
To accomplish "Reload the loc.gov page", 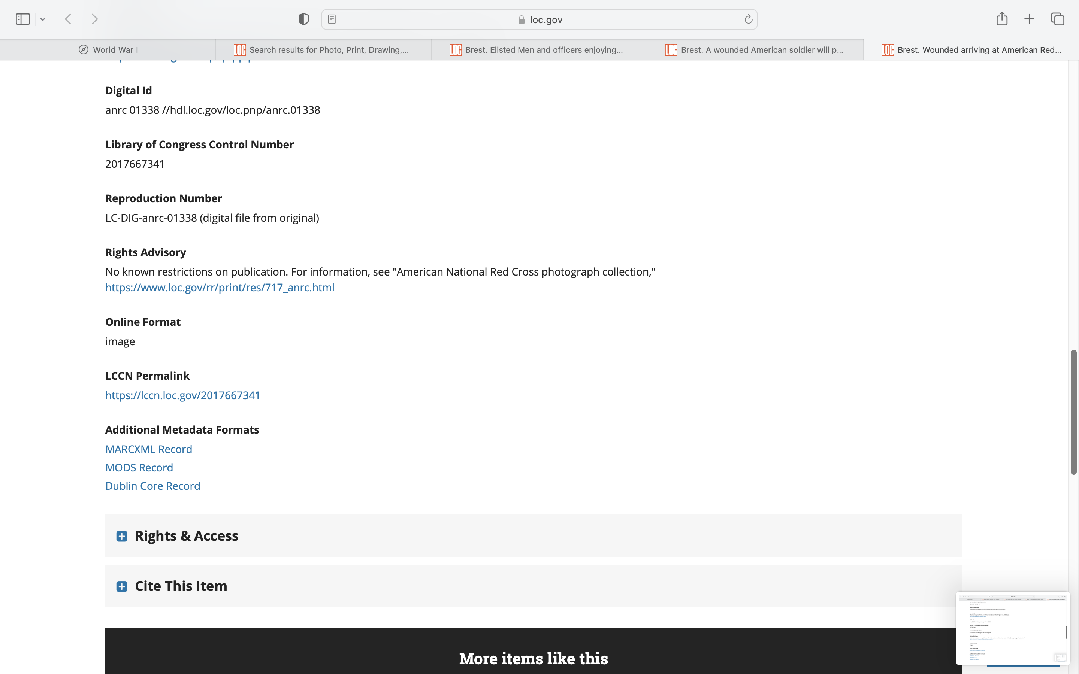I will (x=748, y=19).
